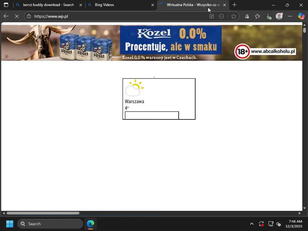Viewport: 308px width, 231px height.
Task: Show hidden system tray icons
Action: pyautogui.click(x=252, y=224)
